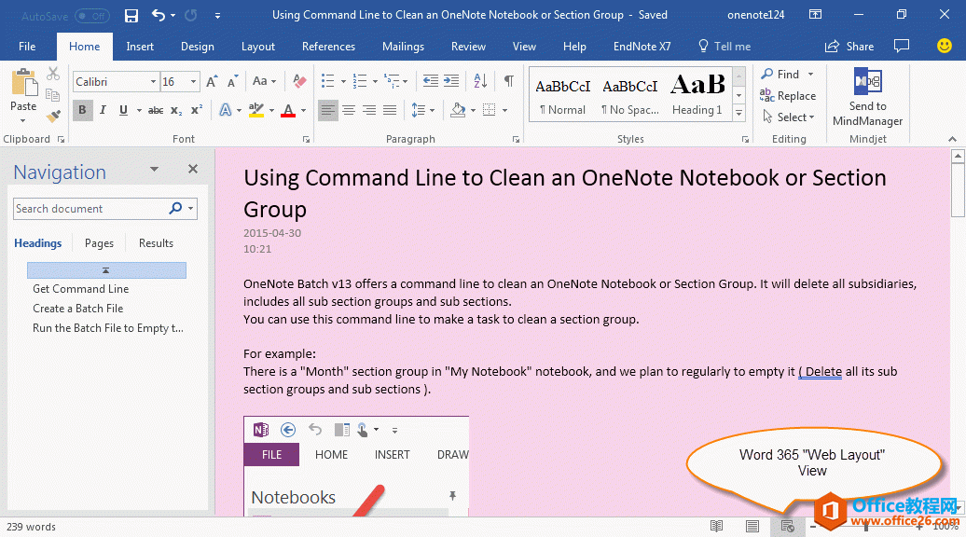Toggle Show/Hide paragraph marks
Viewport: 966px width, 537px height.
tap(508, 81)
